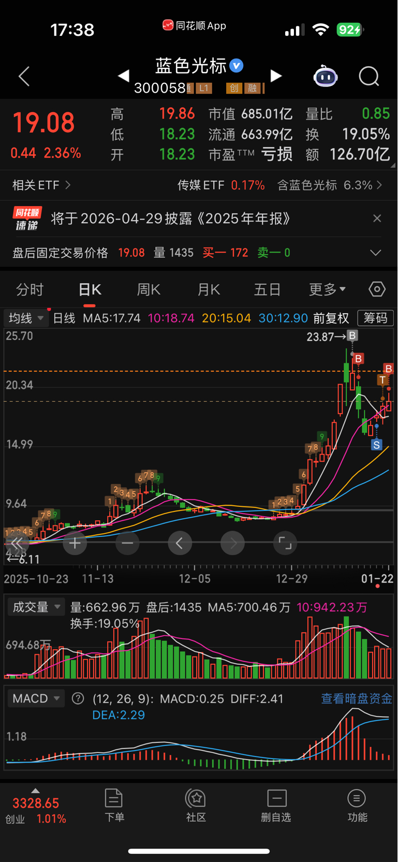Tap the blue S sell marker
This screenshot has width=398, height=862.
tap(376, 445)
